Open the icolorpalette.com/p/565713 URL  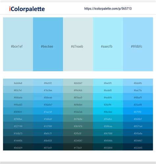click(108, 9)
